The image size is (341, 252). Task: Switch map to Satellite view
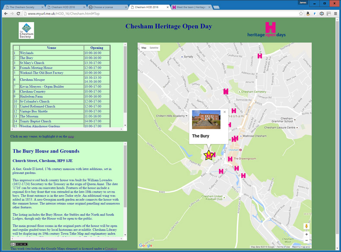(x=154, y=48)
